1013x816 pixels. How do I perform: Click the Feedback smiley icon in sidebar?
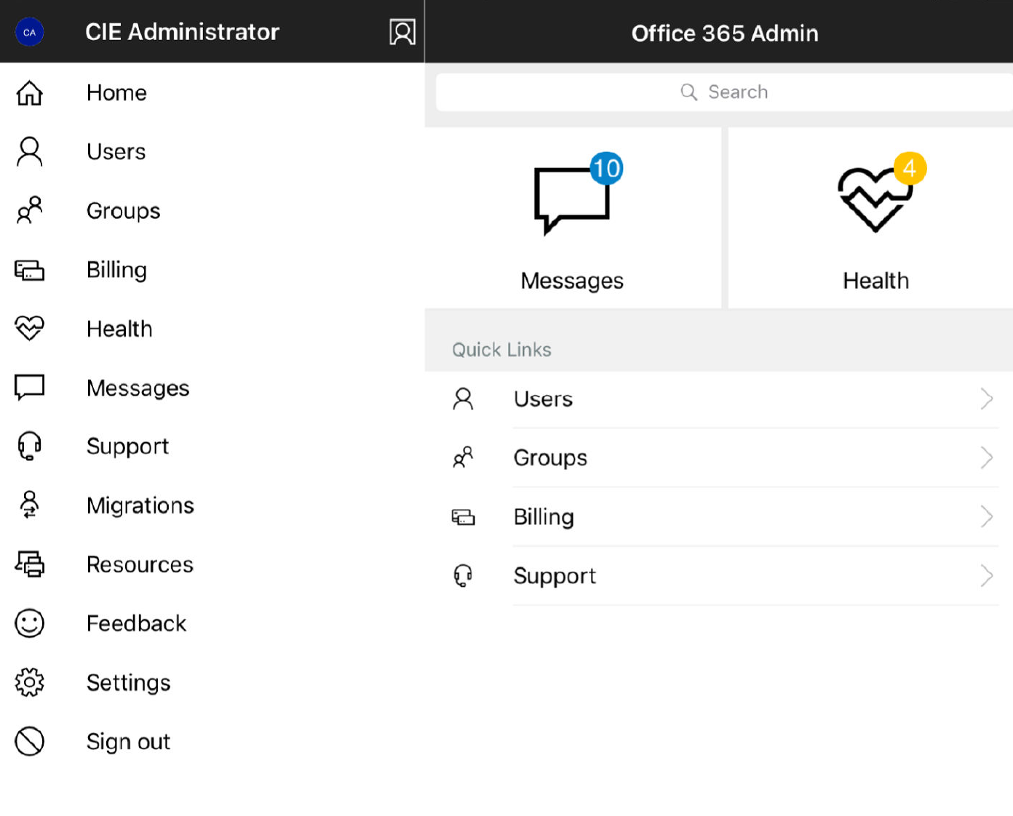(30, 623)
